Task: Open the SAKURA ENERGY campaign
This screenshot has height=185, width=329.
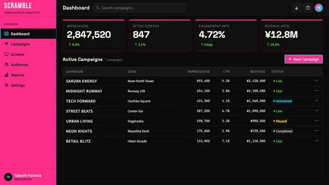Action: 81,81
